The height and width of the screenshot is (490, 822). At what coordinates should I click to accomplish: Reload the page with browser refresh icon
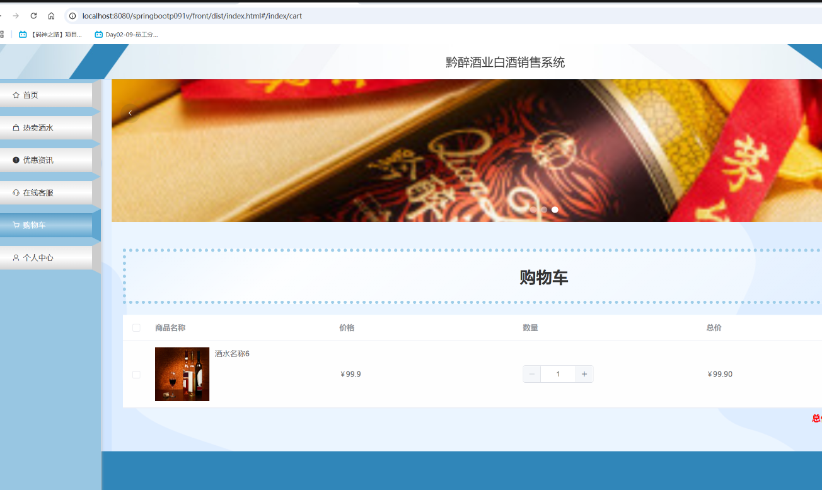coord(33,16)
